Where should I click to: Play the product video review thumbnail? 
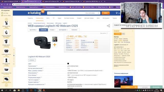pos(55,39)
